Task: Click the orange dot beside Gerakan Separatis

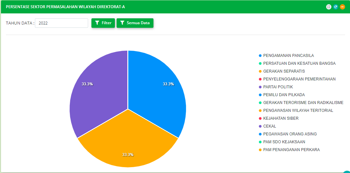Action: (x=260, y=71)
